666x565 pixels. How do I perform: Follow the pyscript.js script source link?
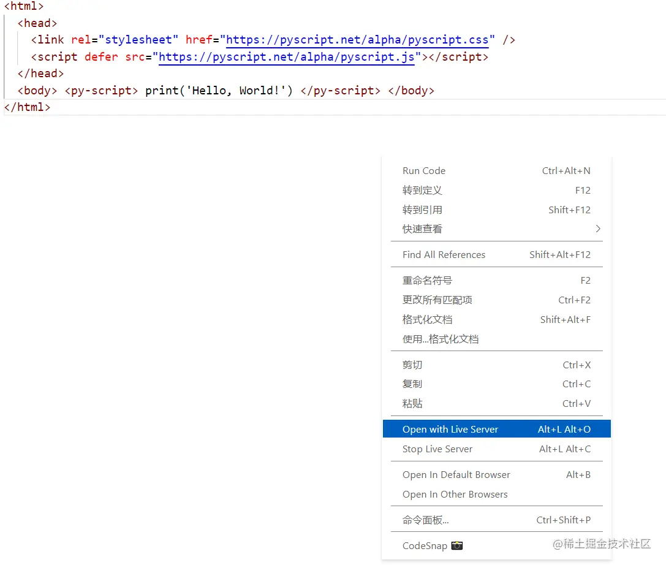(287, 56)
